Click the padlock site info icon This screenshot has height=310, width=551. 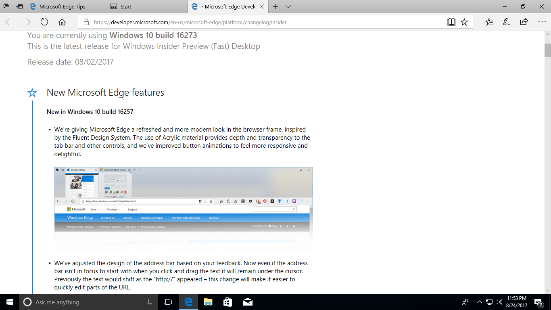coord(86,22)
